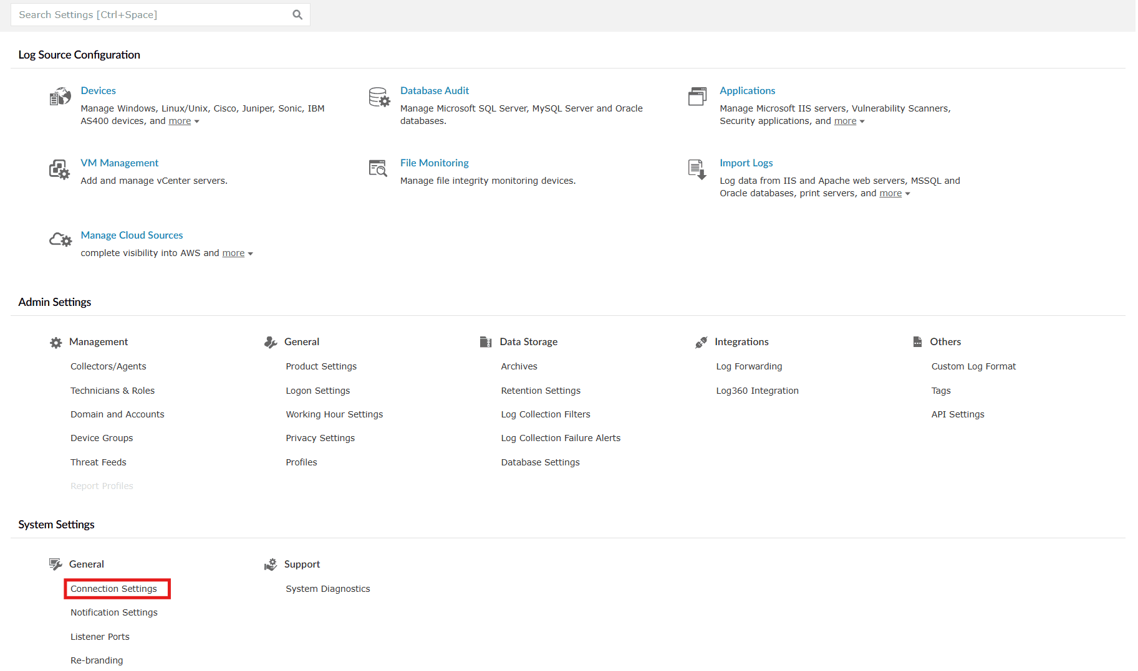The image size is (1138, 671).
Task: Click the VM Management icon
Action: pyautogui.click(x=60, y=169)
